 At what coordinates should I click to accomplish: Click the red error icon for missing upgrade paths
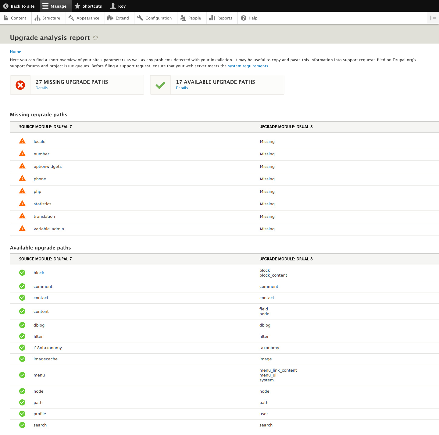click(x=20, y=85)
